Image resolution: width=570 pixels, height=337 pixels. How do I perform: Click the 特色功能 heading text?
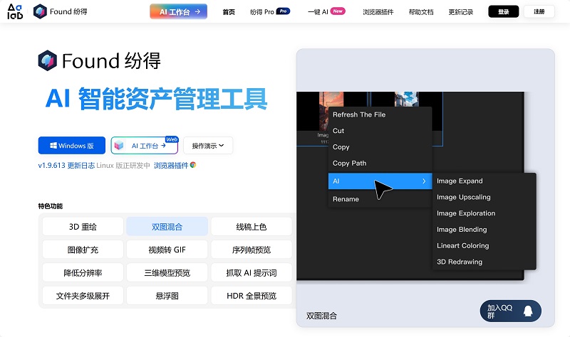coord(51,206)
